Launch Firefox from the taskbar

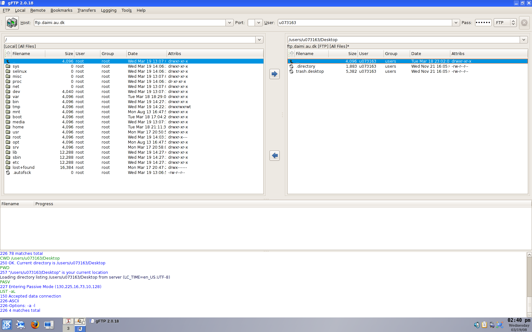pos(35,325)
